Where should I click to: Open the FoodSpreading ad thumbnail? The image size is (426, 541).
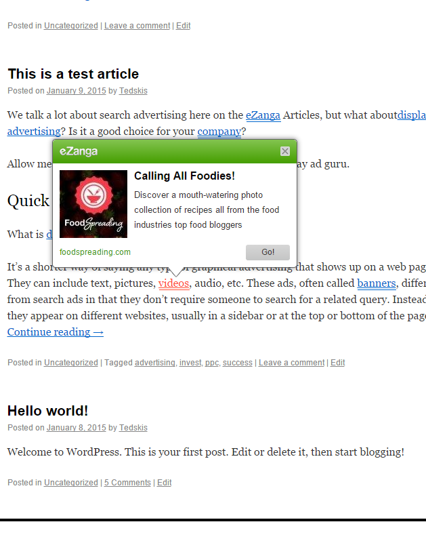[x=93, y=204]
